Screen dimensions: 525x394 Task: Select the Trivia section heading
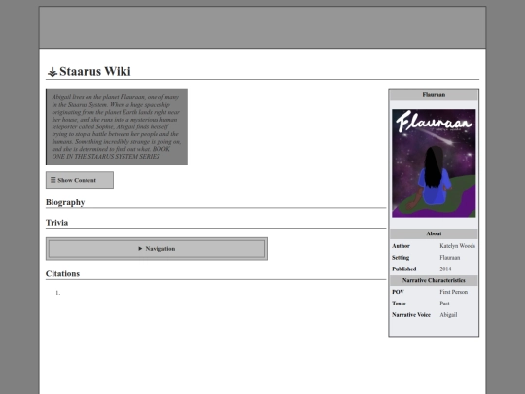coord(57,223)
